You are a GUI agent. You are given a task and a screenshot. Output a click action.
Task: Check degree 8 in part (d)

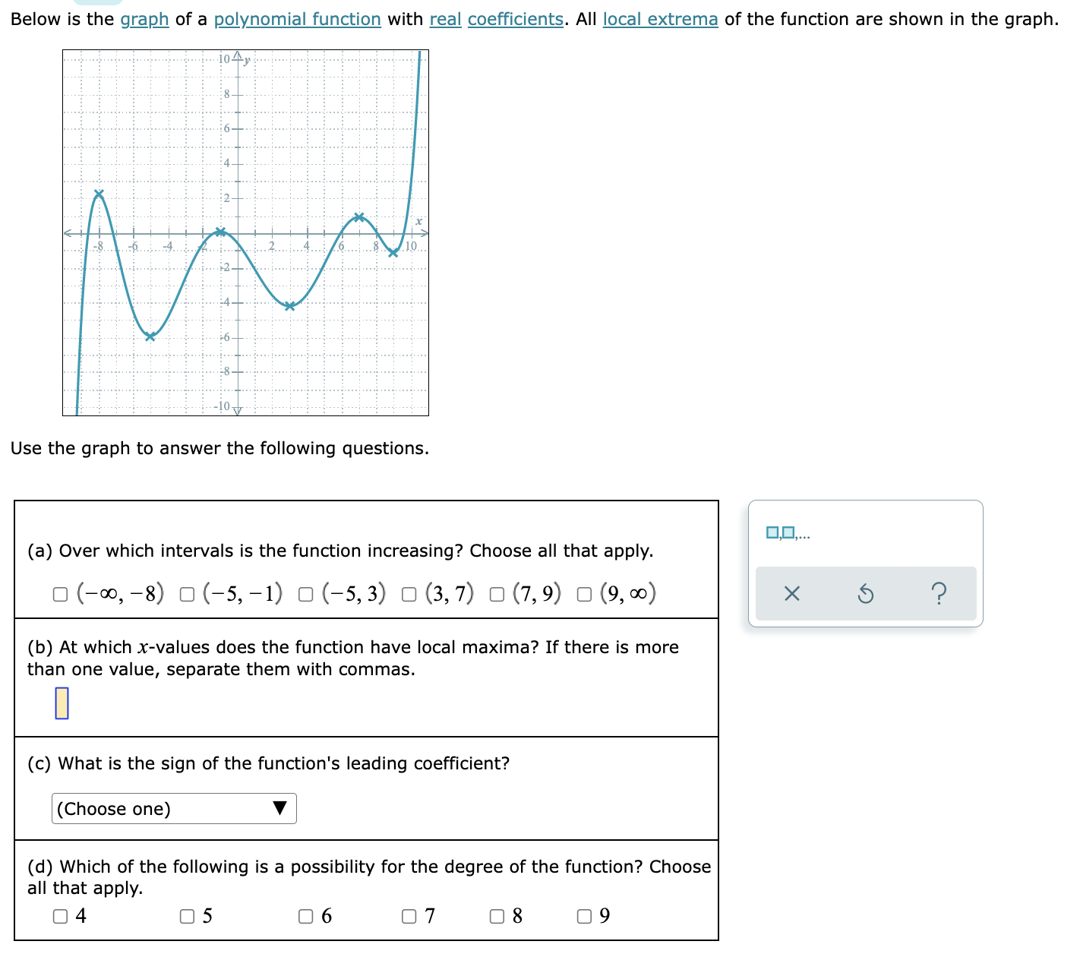(x=497, y=917)
